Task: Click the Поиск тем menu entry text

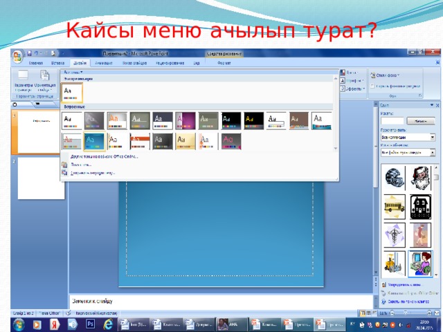Action: point(81,165)
